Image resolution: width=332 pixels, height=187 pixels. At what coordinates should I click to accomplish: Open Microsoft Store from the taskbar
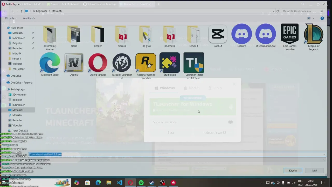click(87, 183)
